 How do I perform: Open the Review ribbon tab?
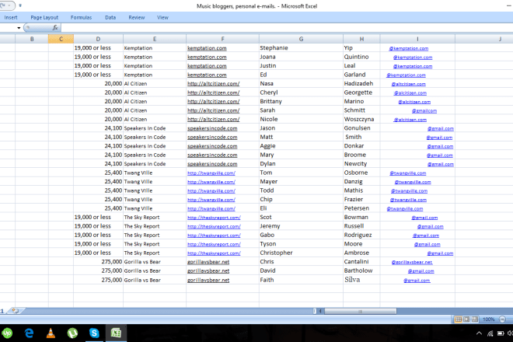pos(137,17)
